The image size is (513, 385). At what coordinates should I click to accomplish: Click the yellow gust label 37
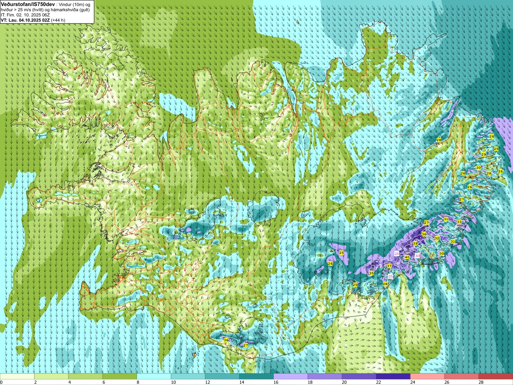pos(389,266)
